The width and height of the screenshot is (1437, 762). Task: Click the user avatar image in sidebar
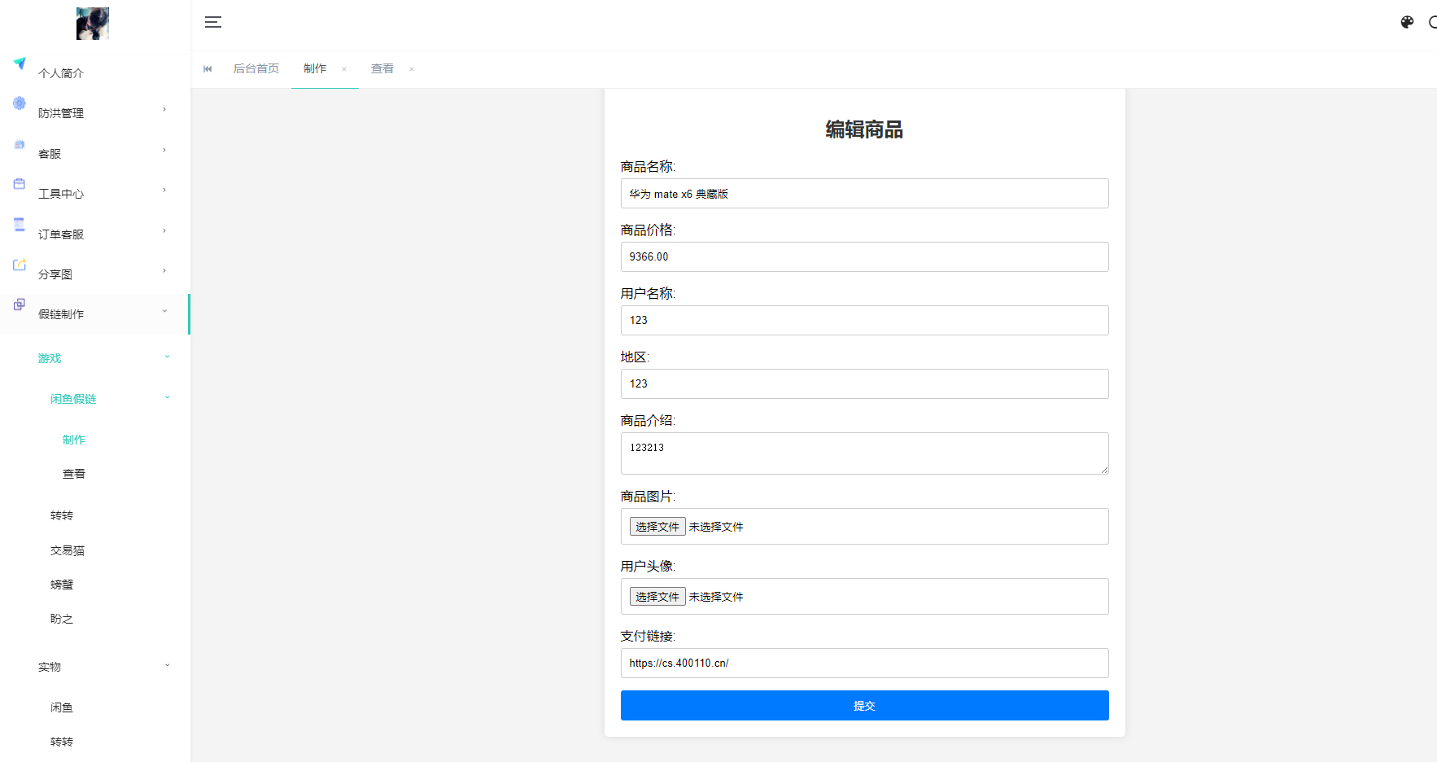tap(93, 24)
